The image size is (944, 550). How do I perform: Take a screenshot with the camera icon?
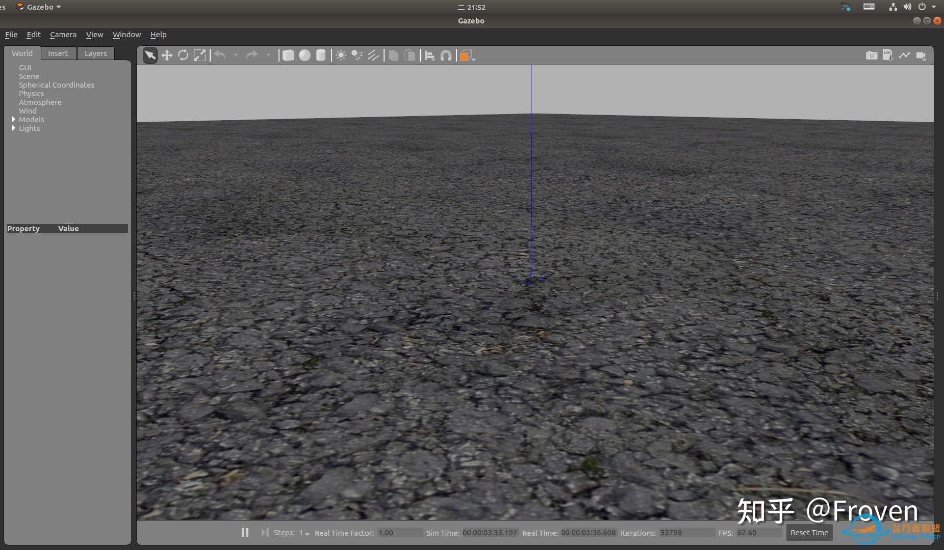pyautogui.click(x=872, y=56)
